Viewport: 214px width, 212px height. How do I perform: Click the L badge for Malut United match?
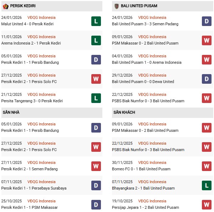click(x=96, y=21)
